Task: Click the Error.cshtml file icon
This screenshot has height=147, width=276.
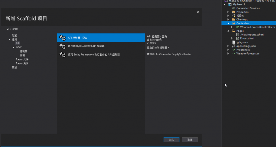Action: pyautogui.click(x=237, y=38)
